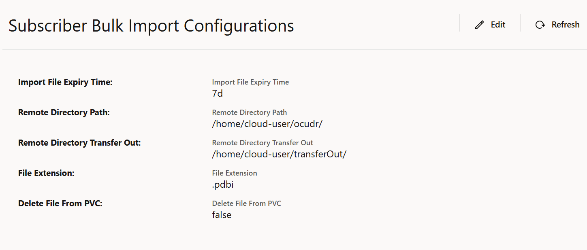This screenshot has height=250, width=587.
Task: Click the circular Refresh arrow icon
Action: pyautogui.click(x=540, y=25)
